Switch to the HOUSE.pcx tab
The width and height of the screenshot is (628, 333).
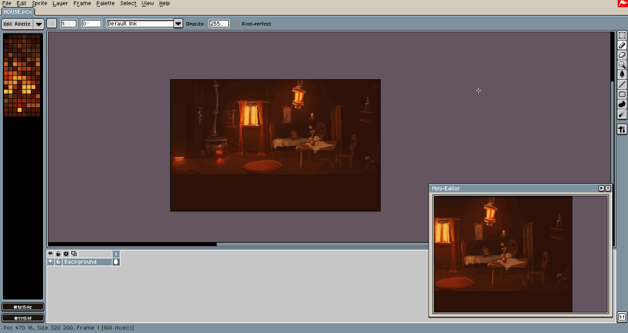tap(18, 12)
